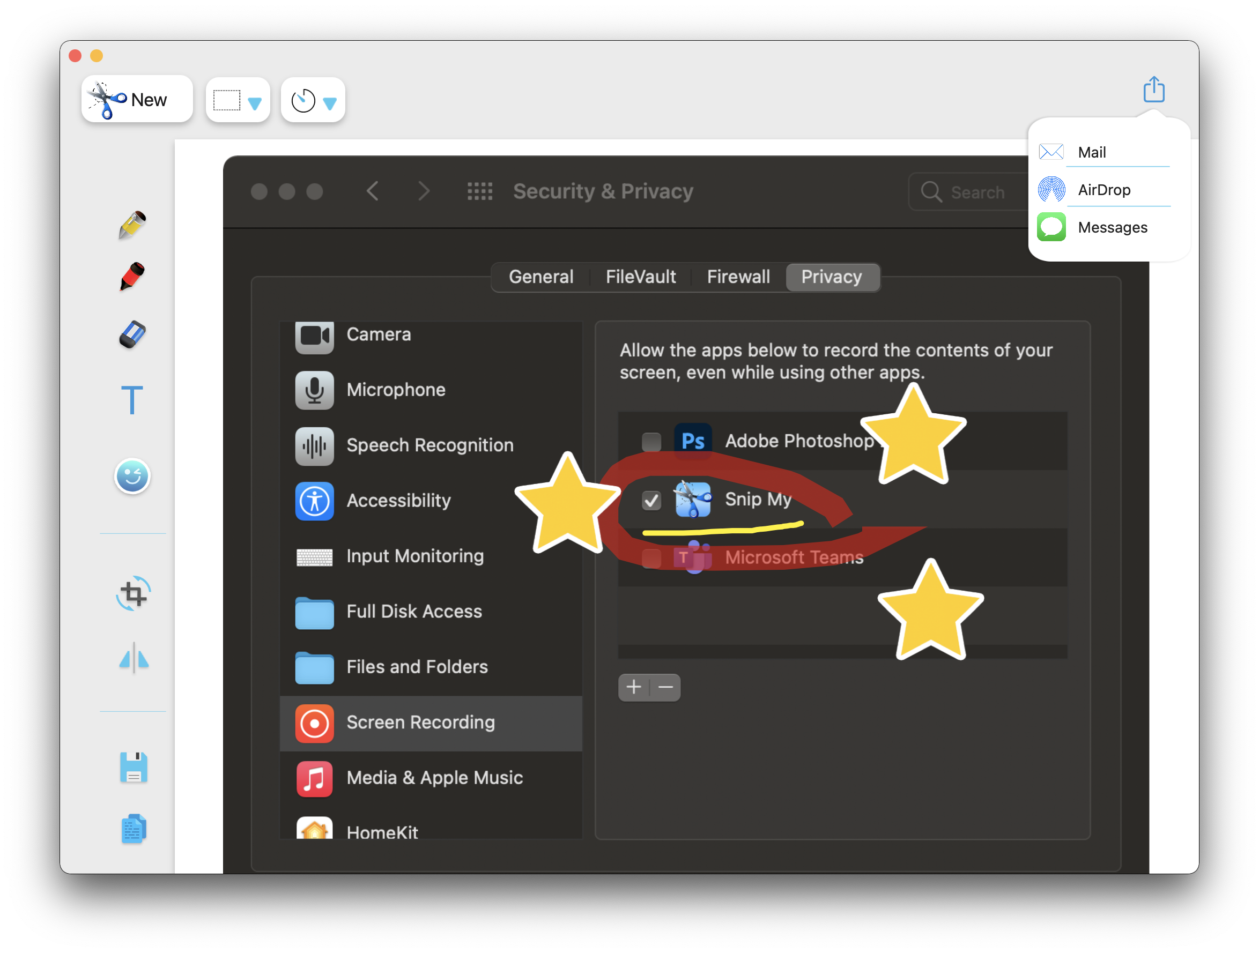
Task: Choose Mail from the share menu
Action: point(1104,152)
